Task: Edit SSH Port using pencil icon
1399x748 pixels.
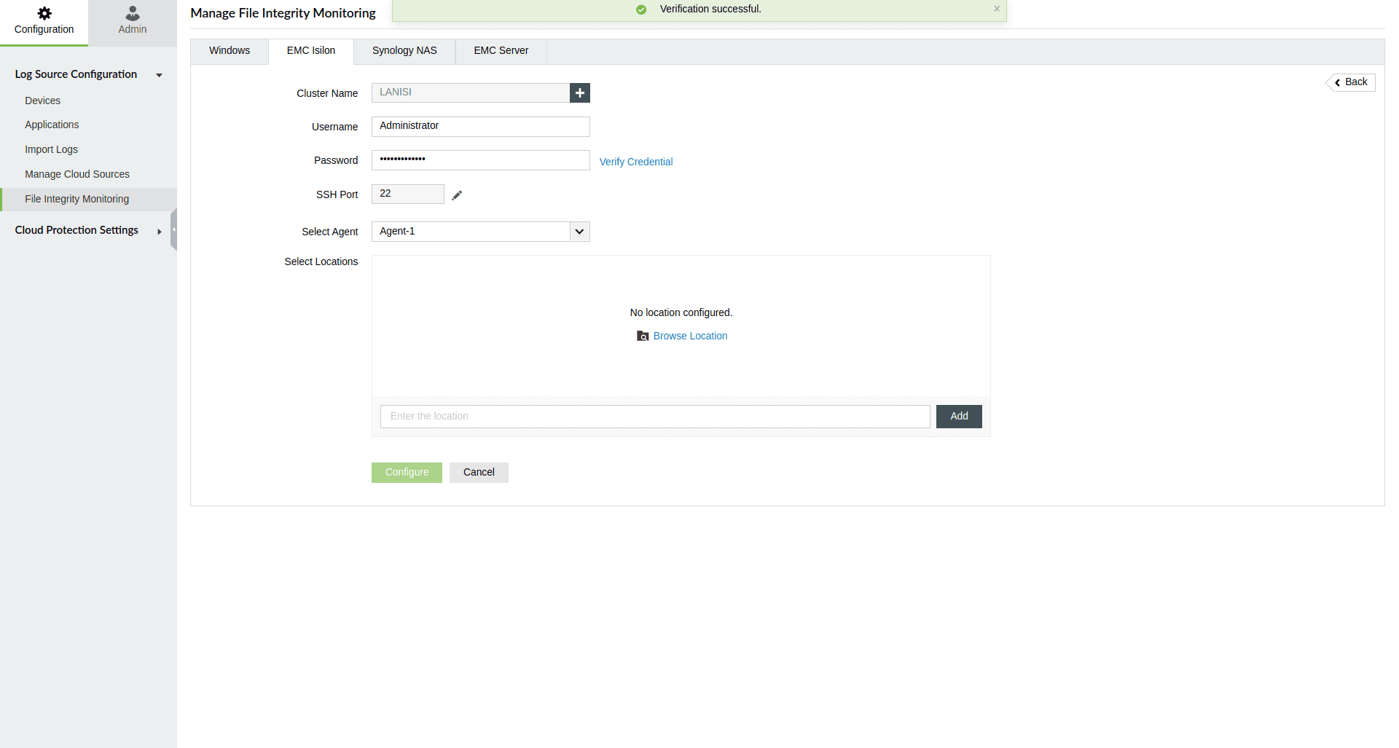Action: (x=456, y=194)
